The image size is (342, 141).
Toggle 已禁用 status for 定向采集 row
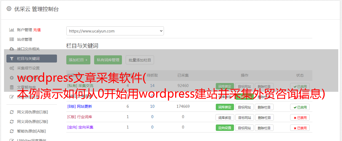point(300,128)
